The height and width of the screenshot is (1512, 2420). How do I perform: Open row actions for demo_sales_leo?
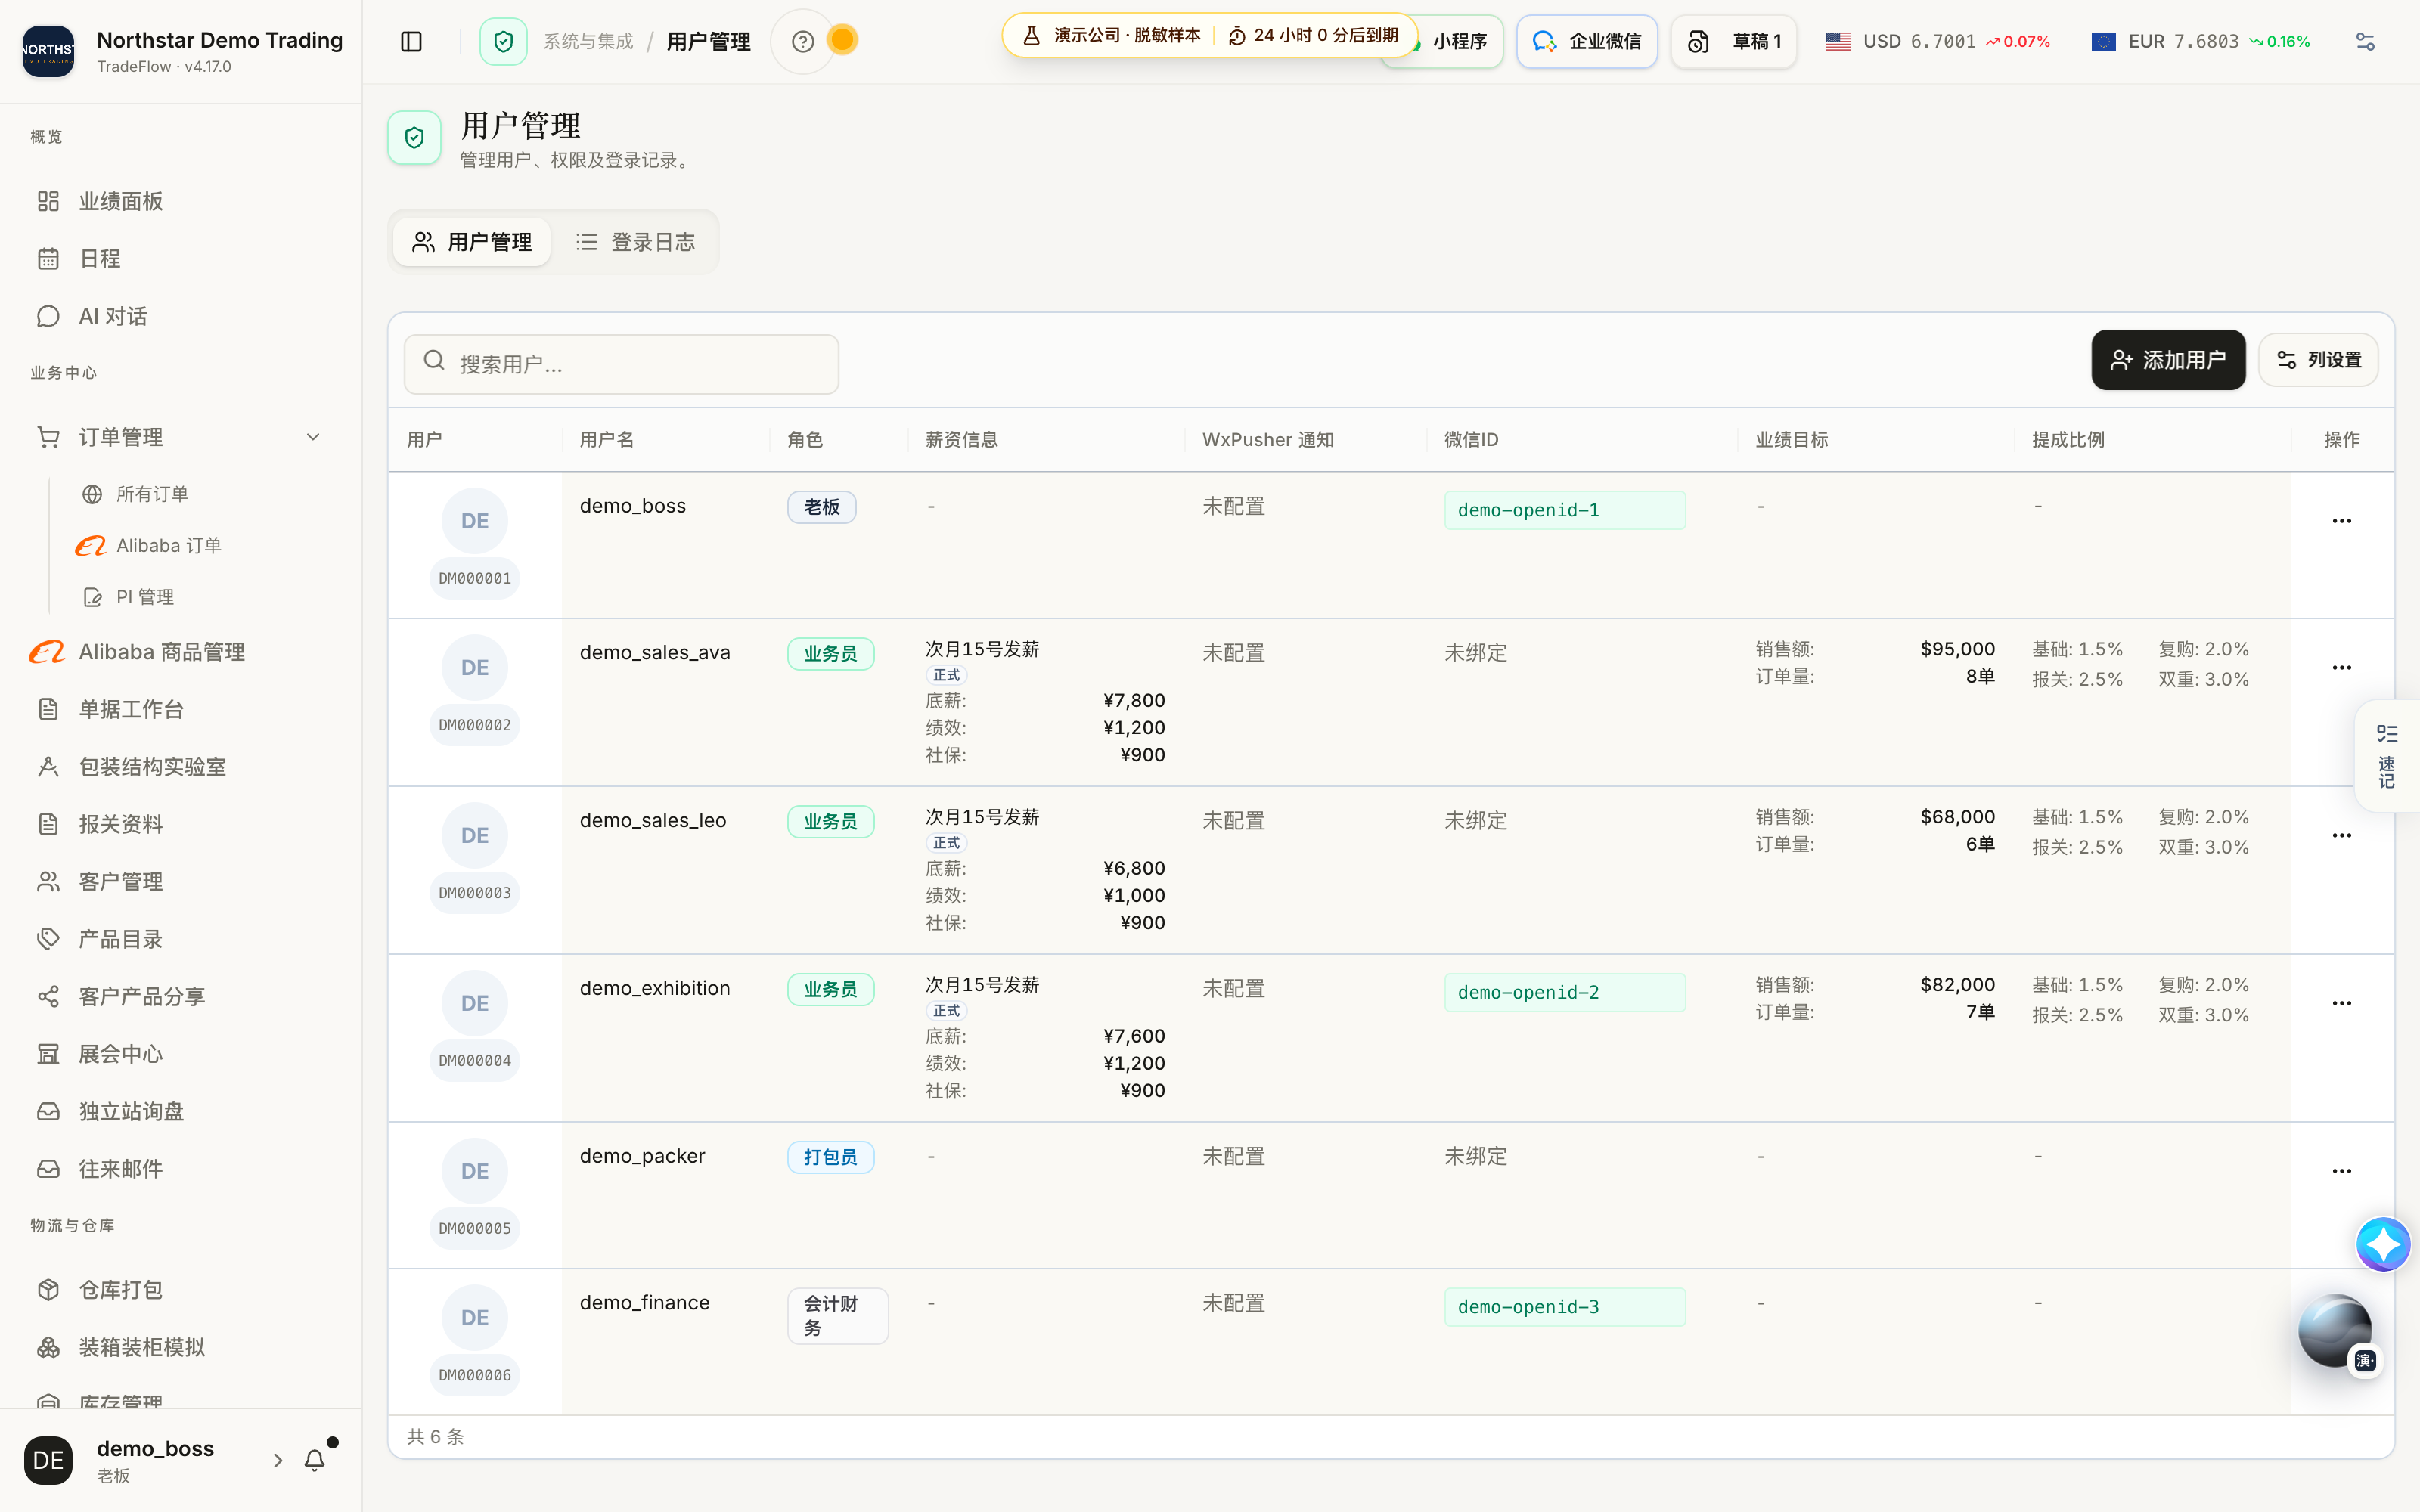pos(2342,835)
